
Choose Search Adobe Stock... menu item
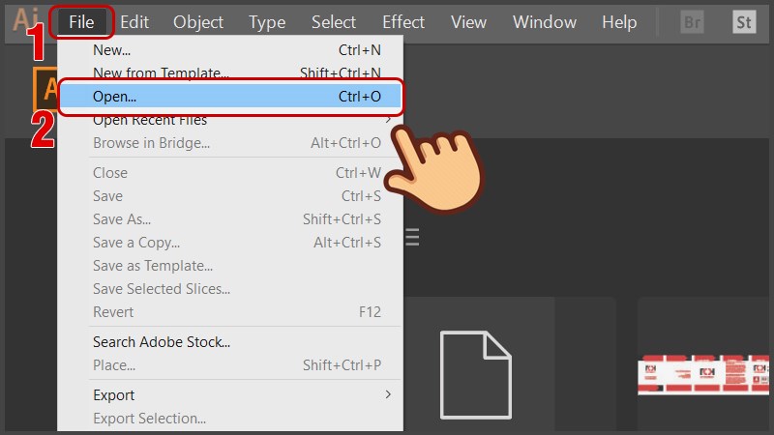point(162,341)
